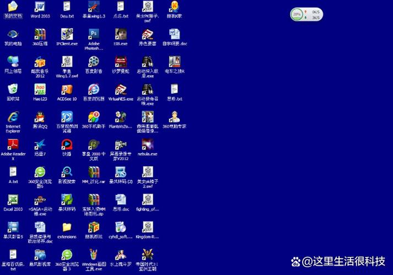Select the Adobe Reader X shortcut
Image resolution: width=393 pixels, height=275 pixels.
pyautogui.click(x=13, y=145)
